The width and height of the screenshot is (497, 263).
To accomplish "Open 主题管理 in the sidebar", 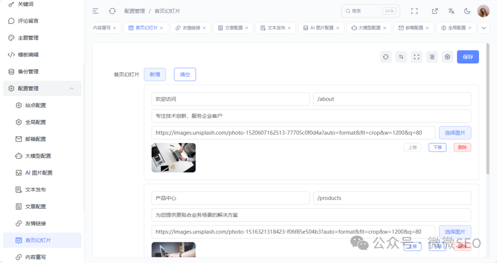I will pos(42,38).
